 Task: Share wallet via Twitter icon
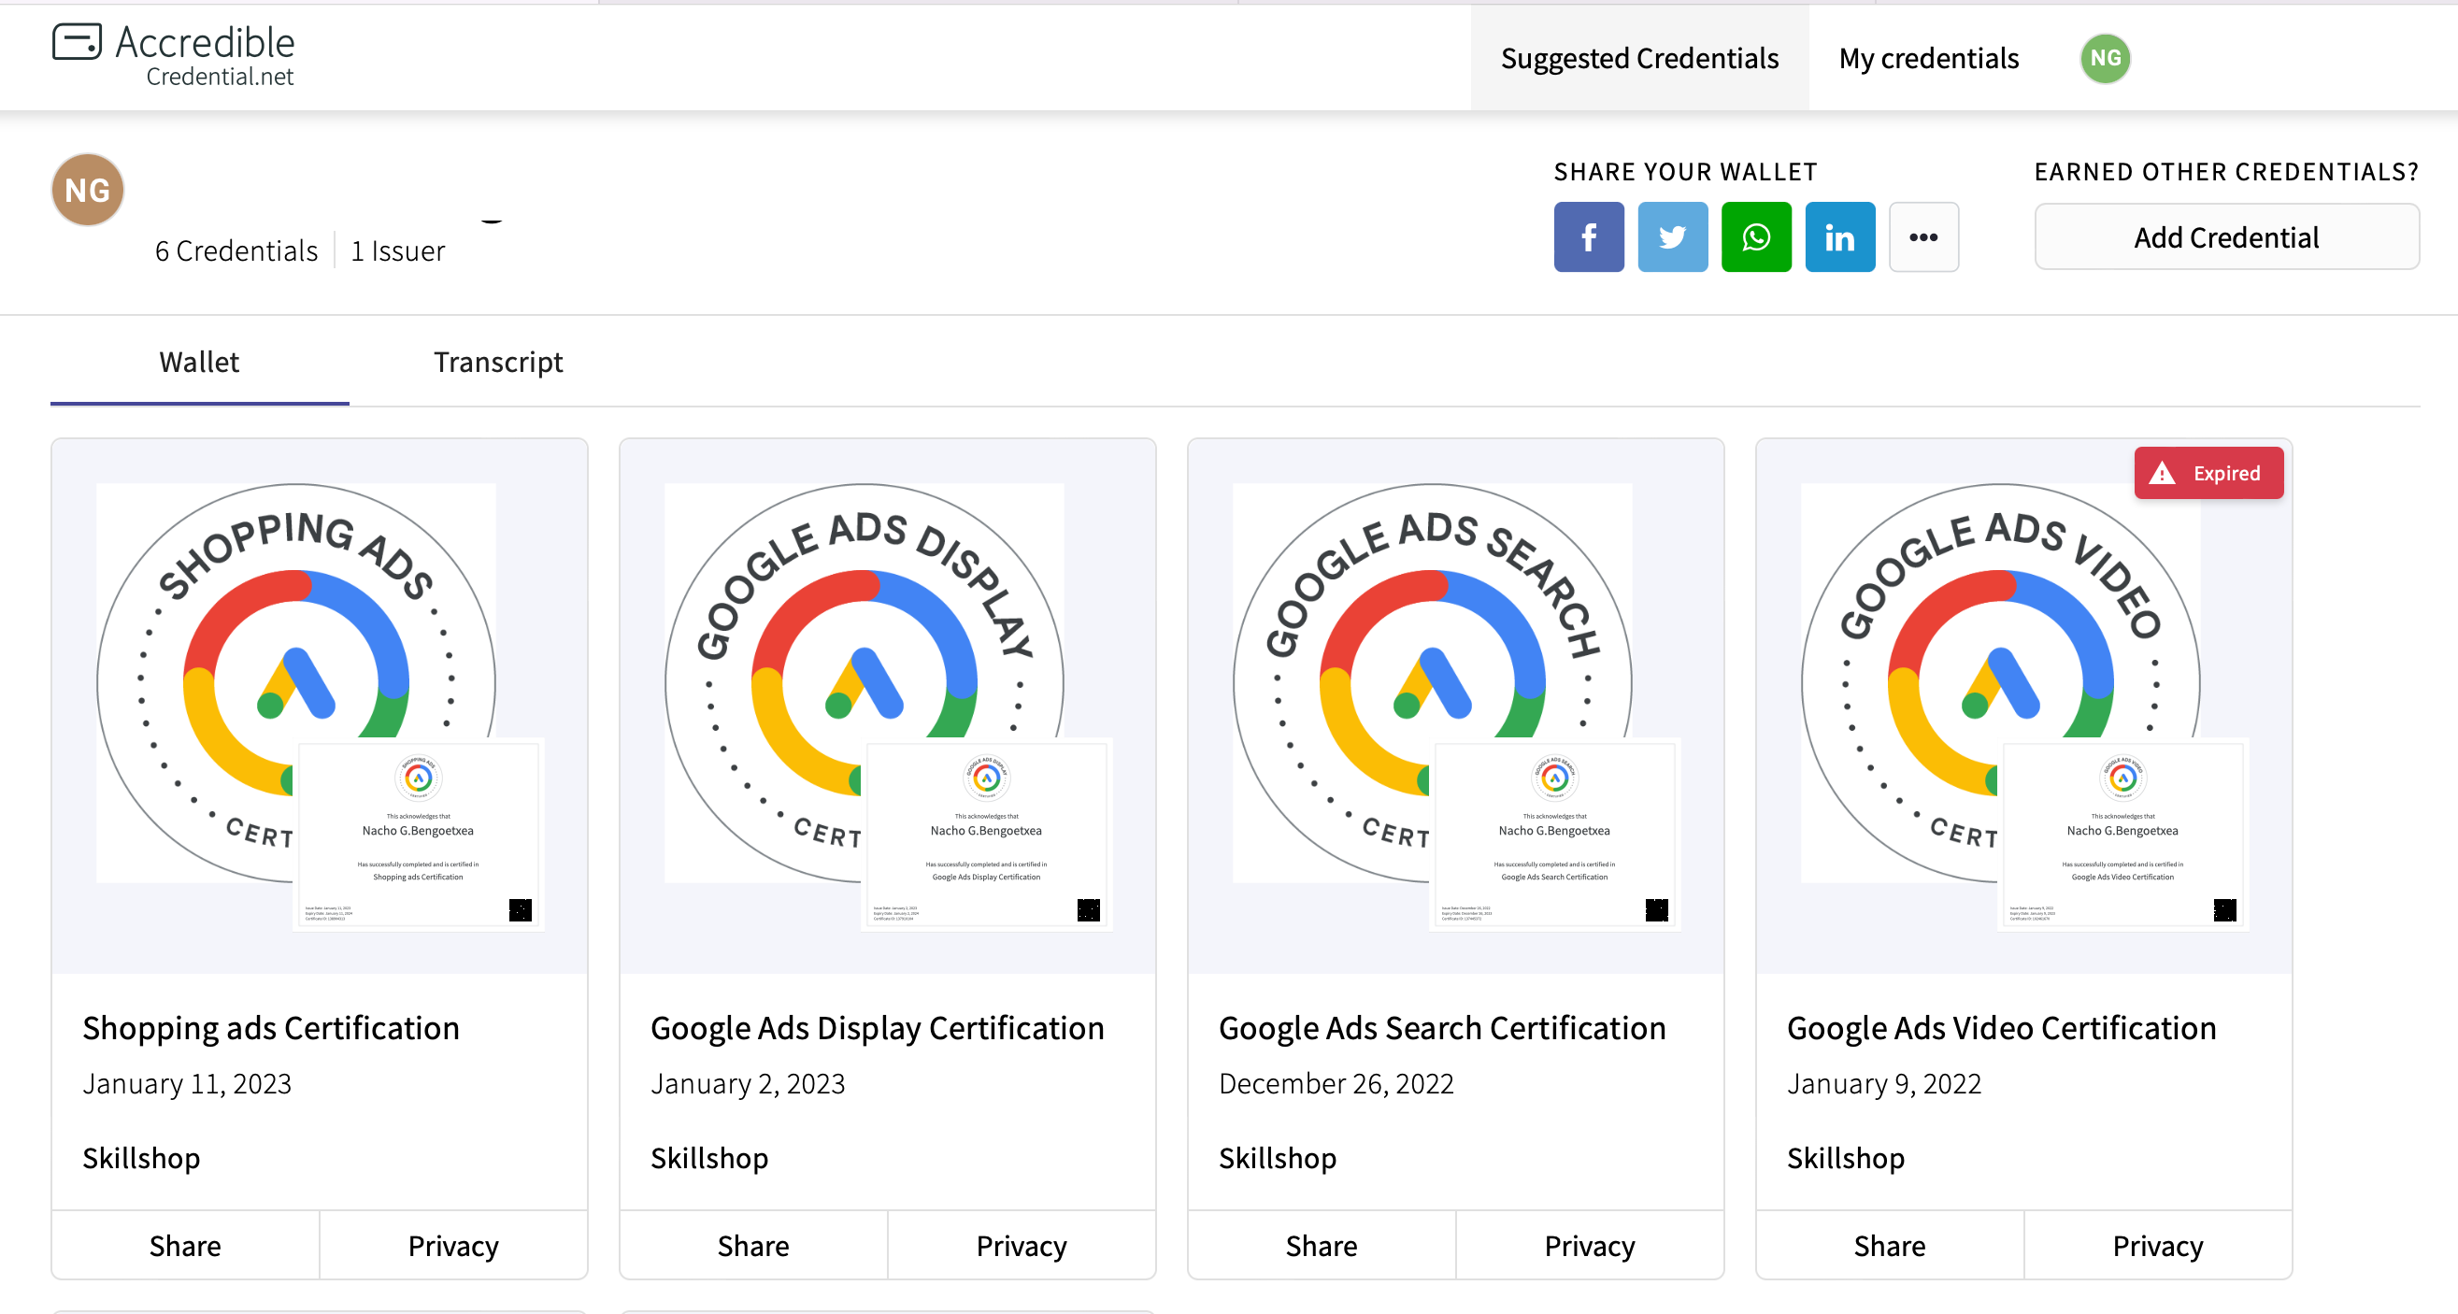coord(1673,236)
